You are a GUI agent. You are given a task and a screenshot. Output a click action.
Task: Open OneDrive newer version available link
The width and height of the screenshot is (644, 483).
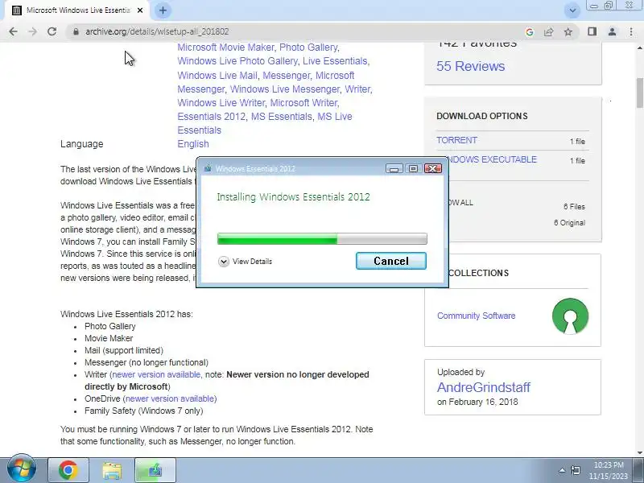click(170, 398)
